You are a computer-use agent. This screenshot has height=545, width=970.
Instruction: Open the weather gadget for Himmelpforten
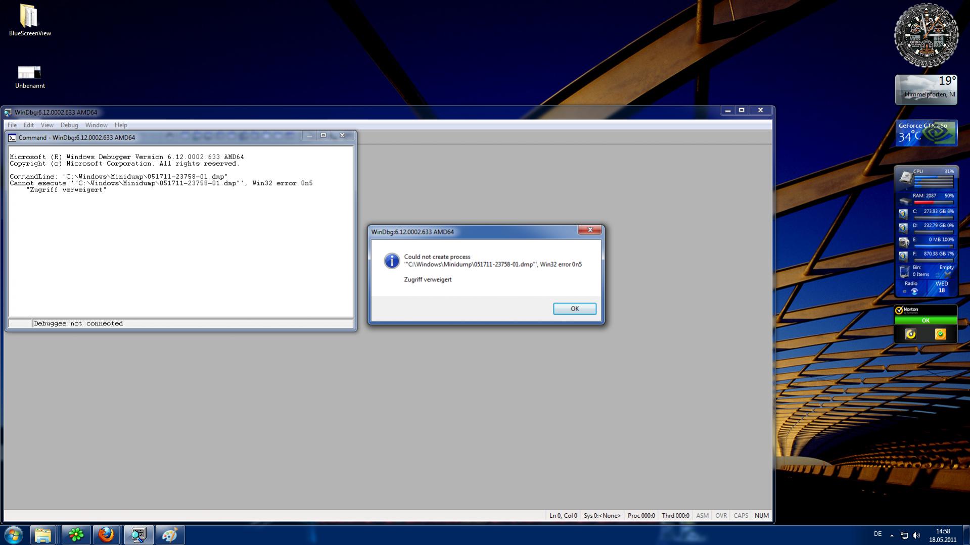point(926,90)
